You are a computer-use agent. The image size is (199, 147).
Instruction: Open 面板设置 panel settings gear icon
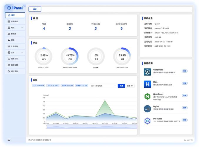coord(9,65)
